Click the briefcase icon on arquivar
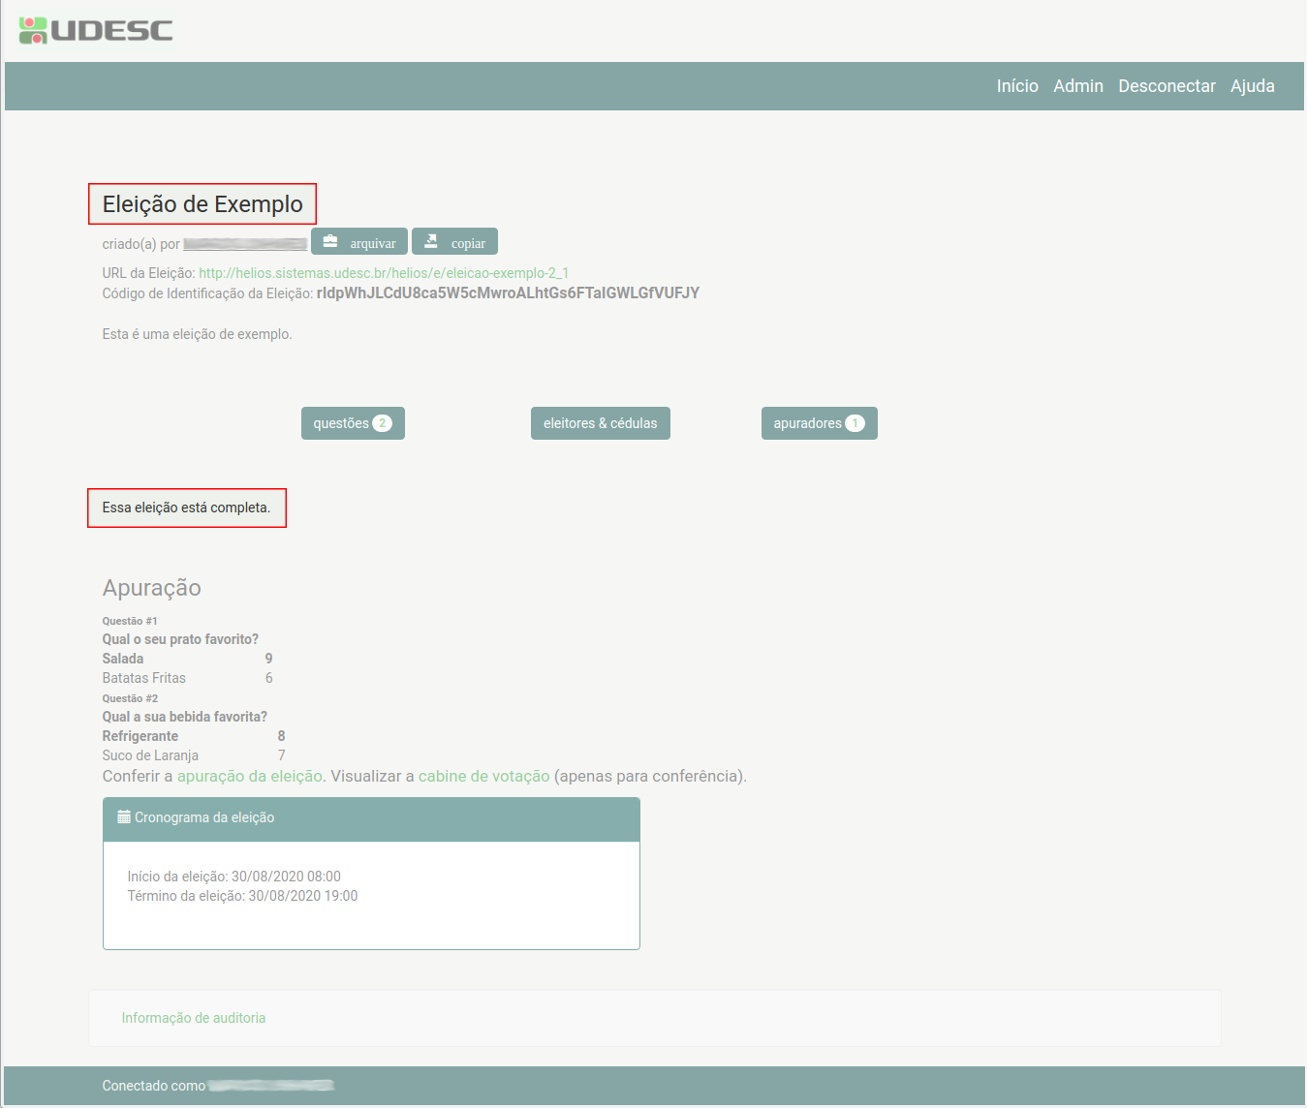The image size is (1307, 1108). pos(330,241)
